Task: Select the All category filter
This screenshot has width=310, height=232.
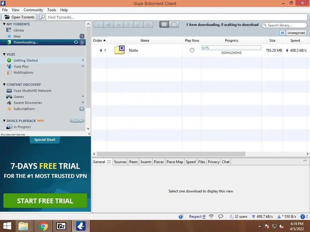Action: point(282,33)
